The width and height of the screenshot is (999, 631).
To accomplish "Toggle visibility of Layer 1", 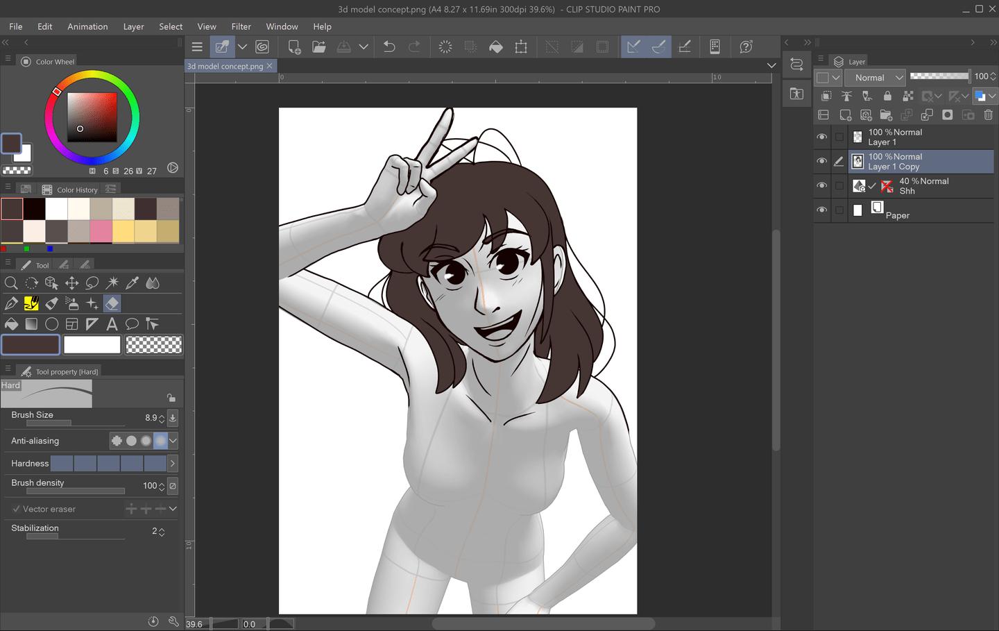I will (821, 137).
